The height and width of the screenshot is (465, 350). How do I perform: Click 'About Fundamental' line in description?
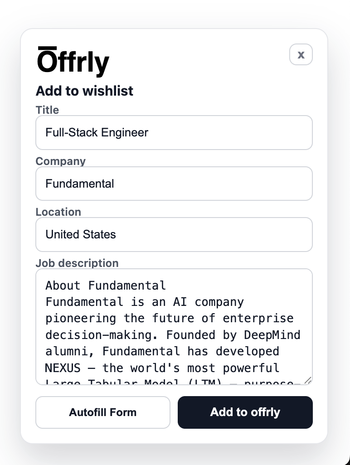pyautogui.click(x=105, y=285)
